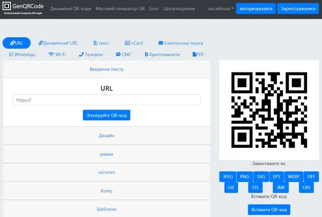Click the Зареєструватися button
The image size is (322, 217).
(x=298, y=9)
